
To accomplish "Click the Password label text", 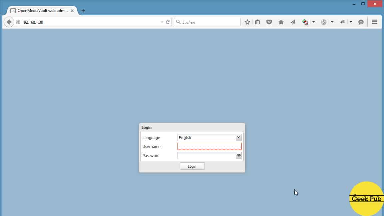I will [151, 155].
